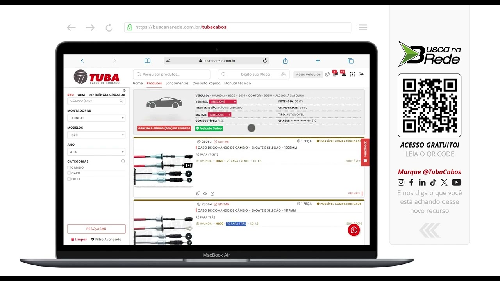
Task: Go back with the outer browser back arrow
Action: click(71, 27)
